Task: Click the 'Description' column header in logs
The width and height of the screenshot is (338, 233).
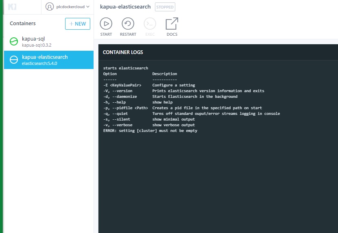Action: (x=165, y=73)
